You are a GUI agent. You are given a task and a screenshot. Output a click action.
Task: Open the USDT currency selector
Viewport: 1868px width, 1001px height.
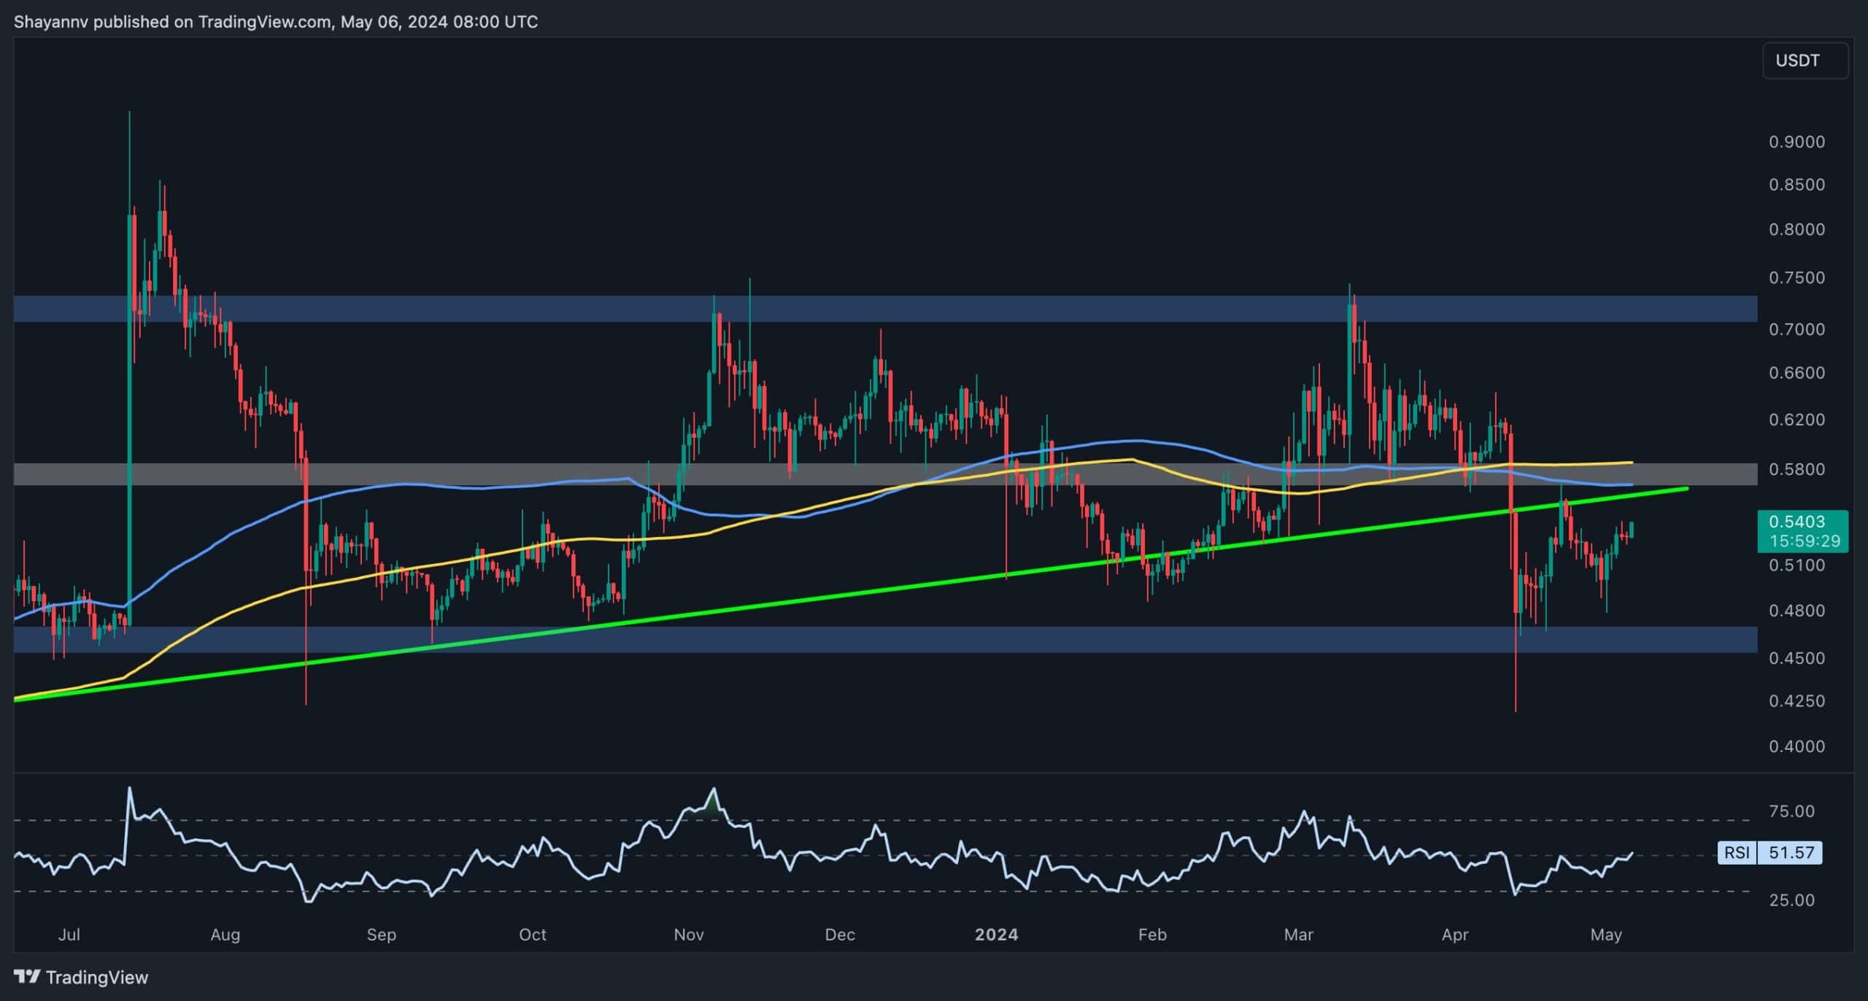click(1805, 61)
